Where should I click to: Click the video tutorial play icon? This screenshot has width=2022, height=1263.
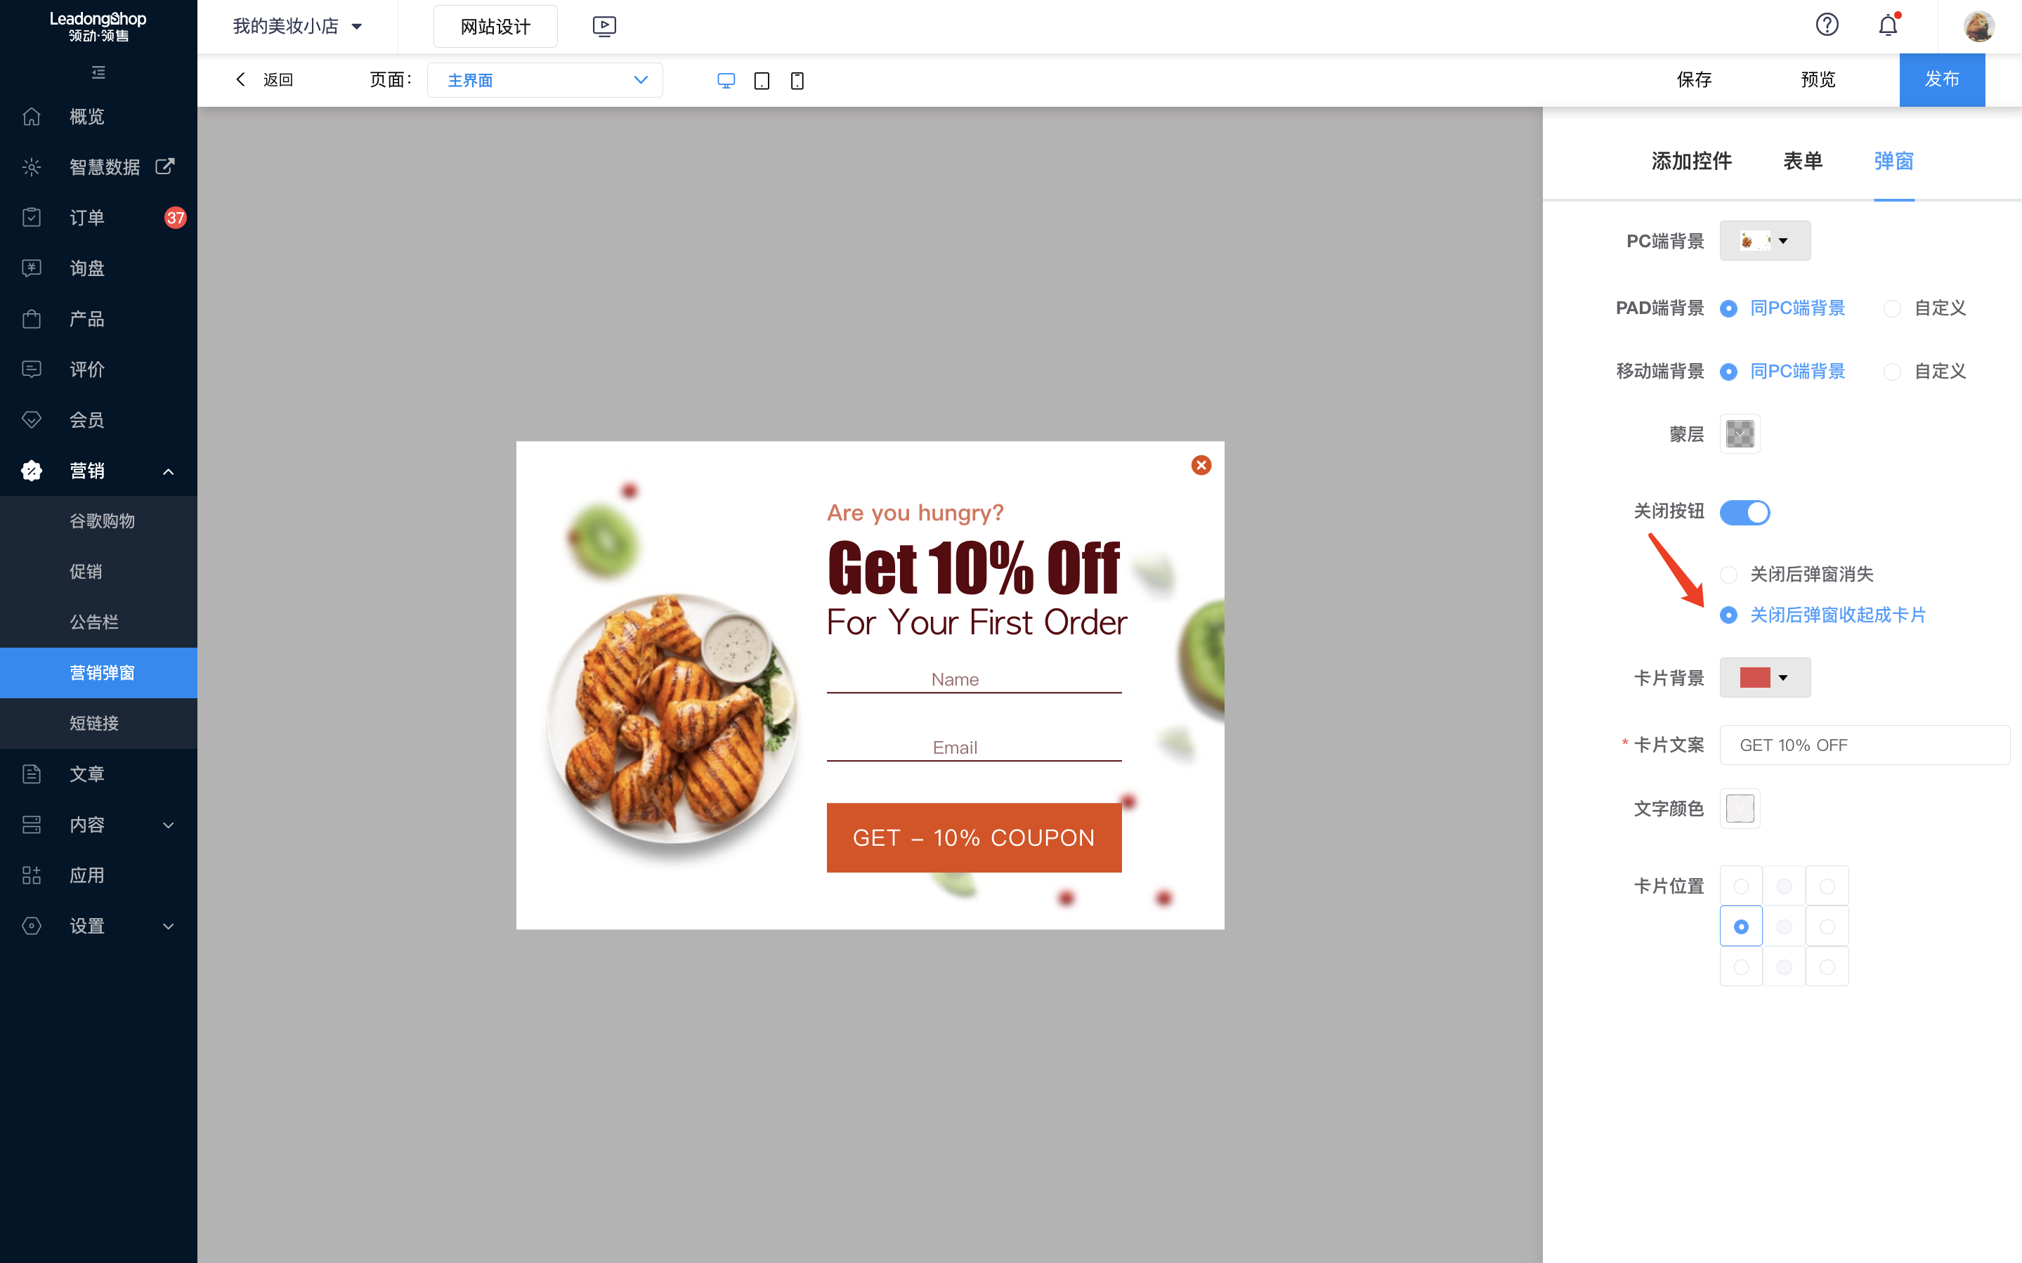[x=604, y=26]
